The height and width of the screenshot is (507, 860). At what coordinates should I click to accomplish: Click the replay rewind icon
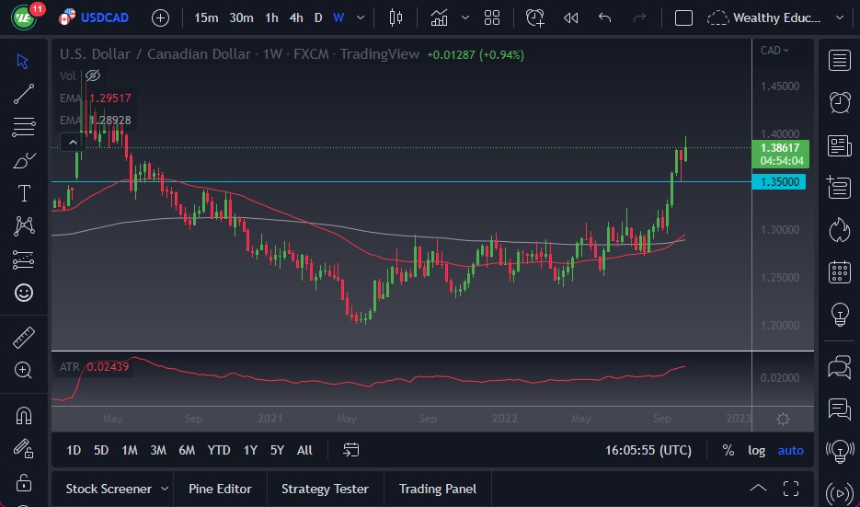point(571,17)
